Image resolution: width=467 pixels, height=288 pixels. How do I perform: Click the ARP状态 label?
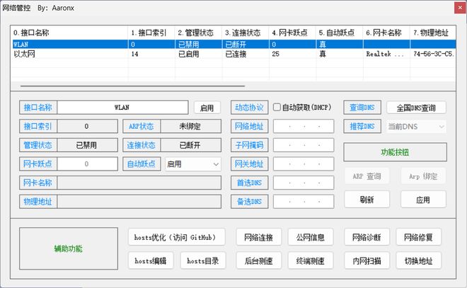(x=142, y=126)
